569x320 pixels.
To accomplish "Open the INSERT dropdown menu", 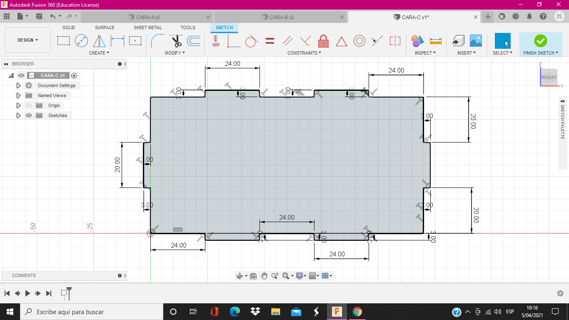I will (467, 53).
